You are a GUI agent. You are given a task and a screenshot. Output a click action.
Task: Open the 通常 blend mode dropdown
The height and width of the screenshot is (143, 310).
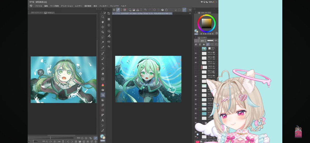pos(203,41)
